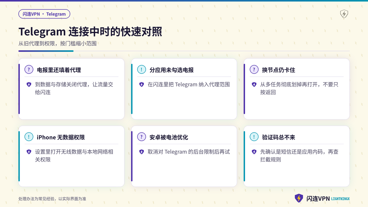Select the text 取消对 Telegram 的后台限制后再试
The height and width of the screenshot is (207, 368).
pyautogui.click(x=189, y=152)
